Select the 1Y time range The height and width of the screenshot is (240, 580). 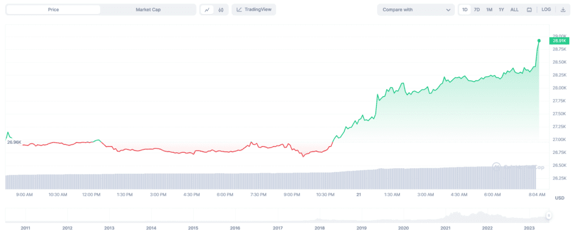pyautogui.click(x=501, y=10)
